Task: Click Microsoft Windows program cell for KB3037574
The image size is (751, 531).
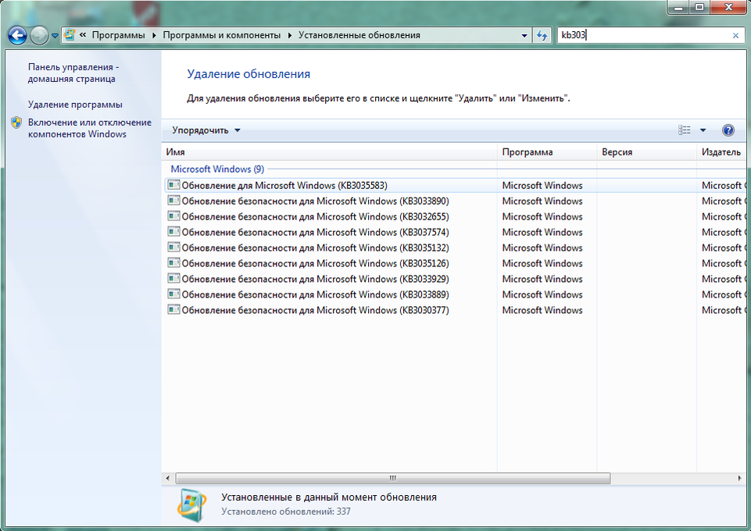Action: click(542, 232)
